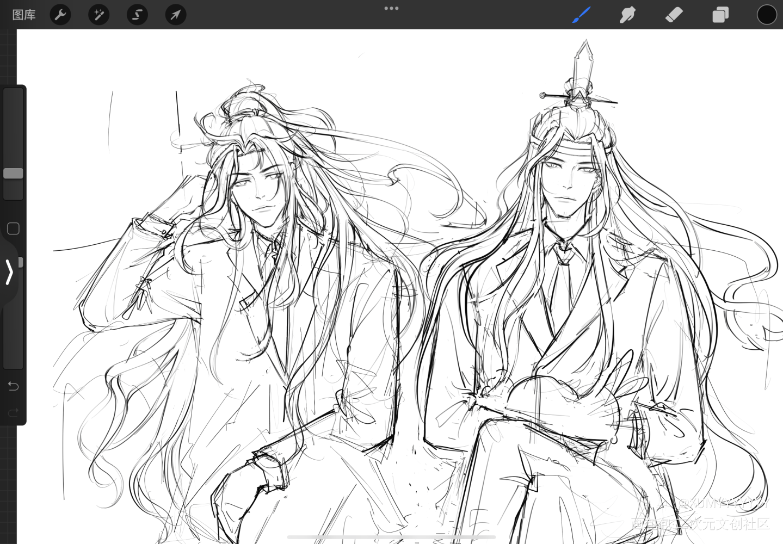Select the Smudge tool

pos(627,15)
